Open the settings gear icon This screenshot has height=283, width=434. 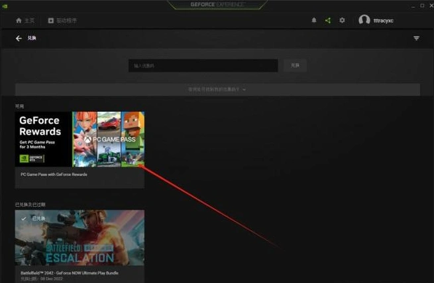click(342, 20)
